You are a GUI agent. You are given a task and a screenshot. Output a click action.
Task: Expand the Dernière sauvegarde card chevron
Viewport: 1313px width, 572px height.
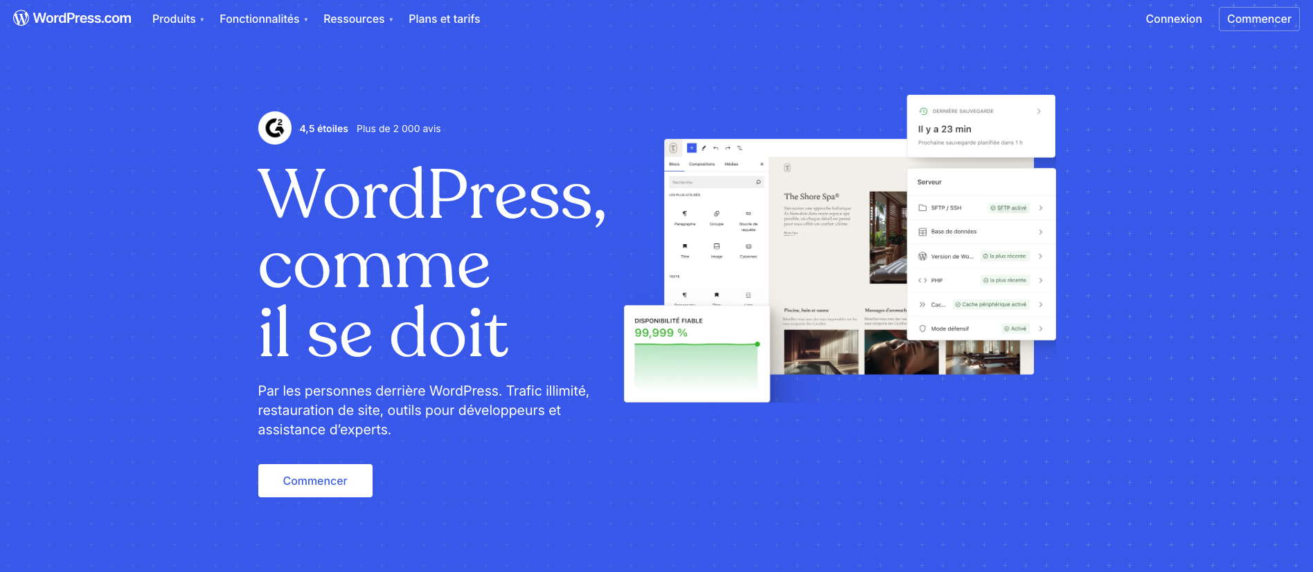click(x=1039, y=111)
